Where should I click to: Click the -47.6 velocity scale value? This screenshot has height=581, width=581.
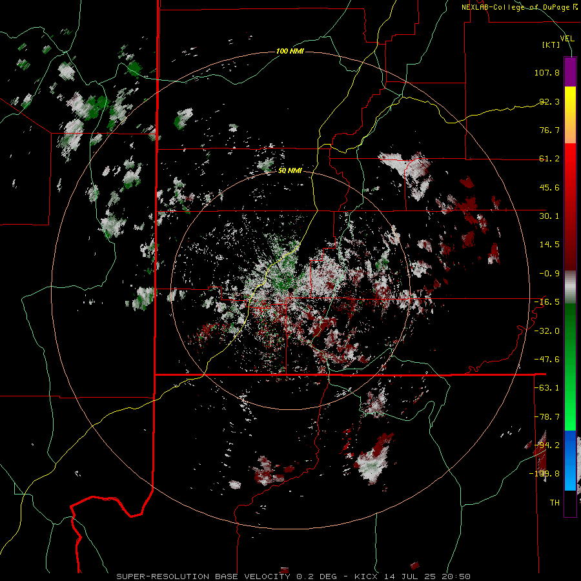pyautogui.click(x=547, y=360)
